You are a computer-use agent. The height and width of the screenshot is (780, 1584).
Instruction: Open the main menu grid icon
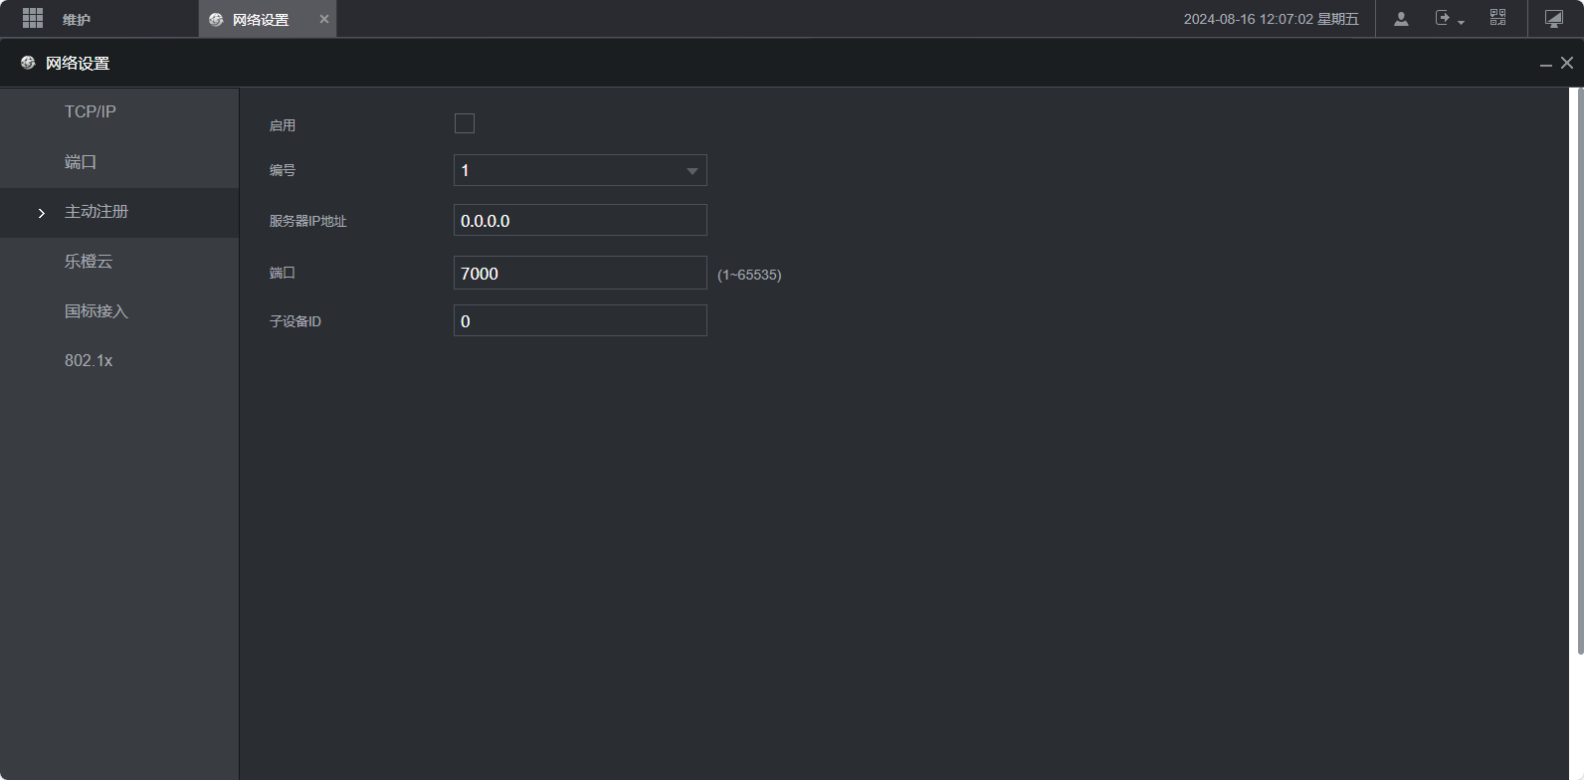coord(33,19)
